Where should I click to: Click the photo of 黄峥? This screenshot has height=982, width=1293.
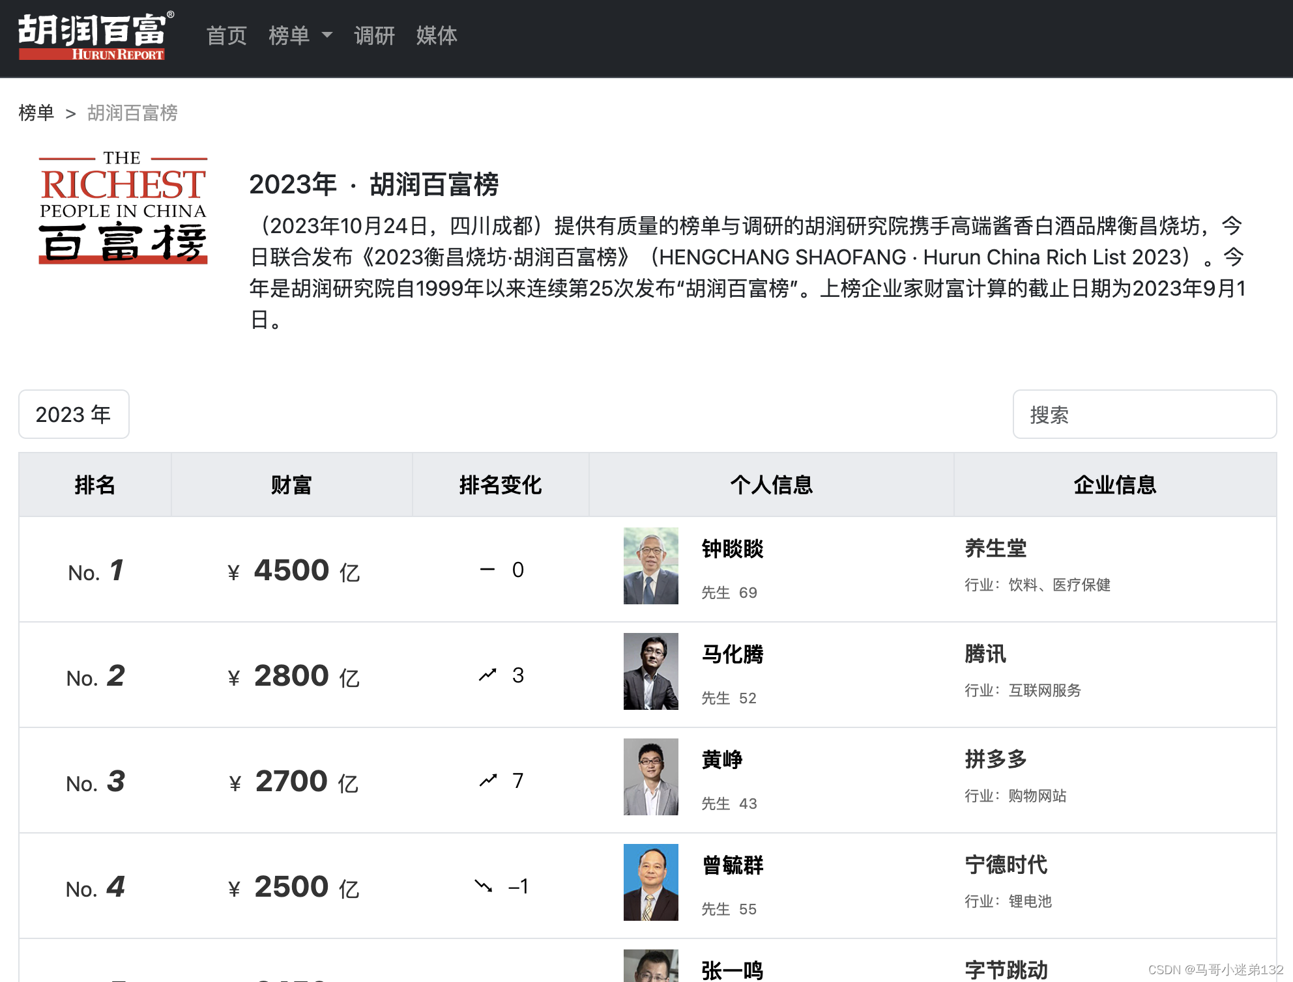pos(651,777)
